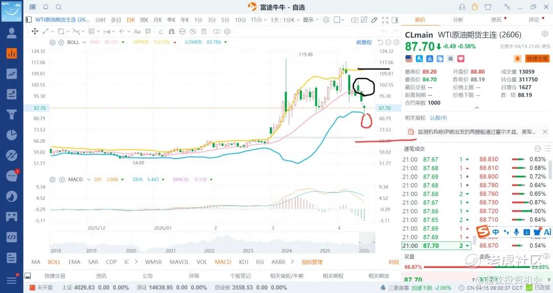This screenshot has height=293, width=553.
Task: Enable the magnet snap tool
Action: click(172, 31)
